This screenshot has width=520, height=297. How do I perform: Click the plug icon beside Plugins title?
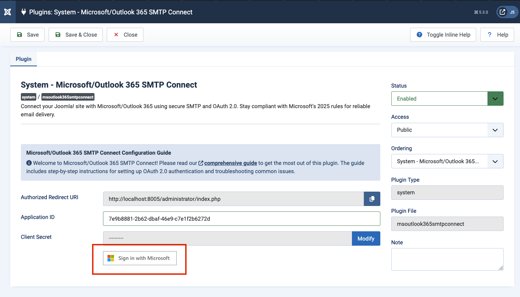24,12
